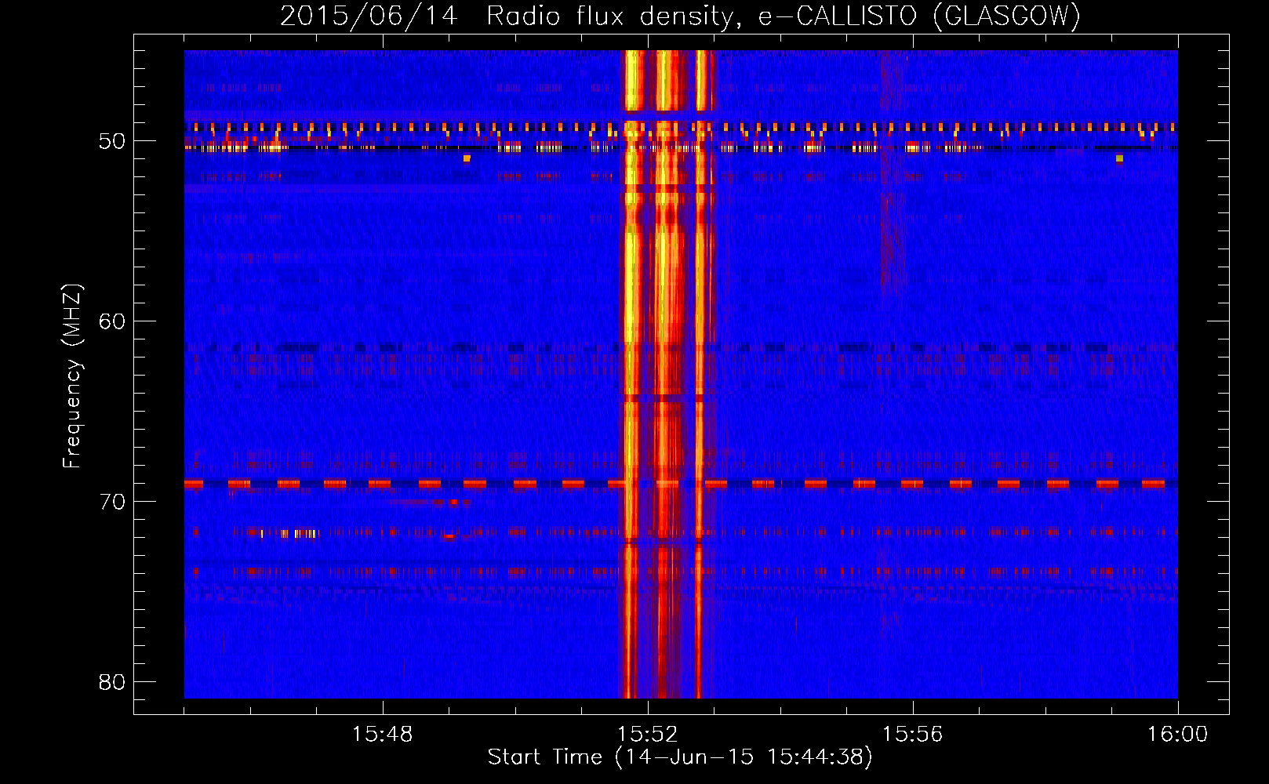
Task: Click the '15:56' time tick label
Action: (x=912, y=735)
